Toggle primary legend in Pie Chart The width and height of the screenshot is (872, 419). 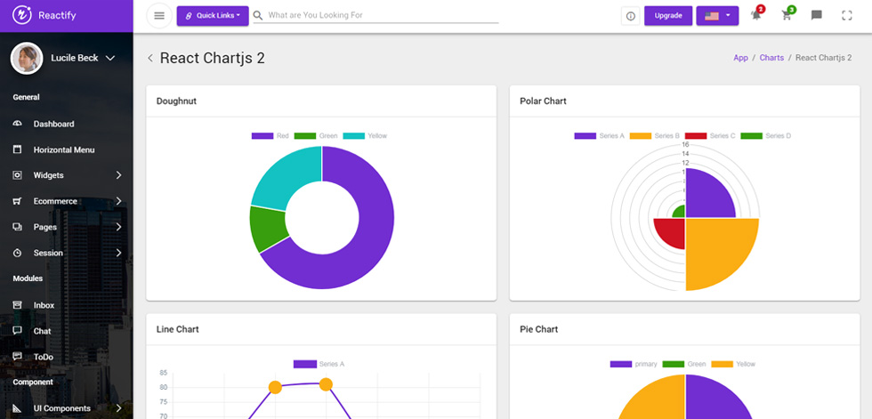(x=634, y=364)
